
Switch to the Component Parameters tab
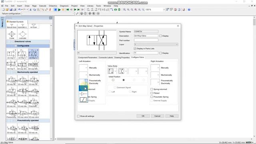pos(88,58)
